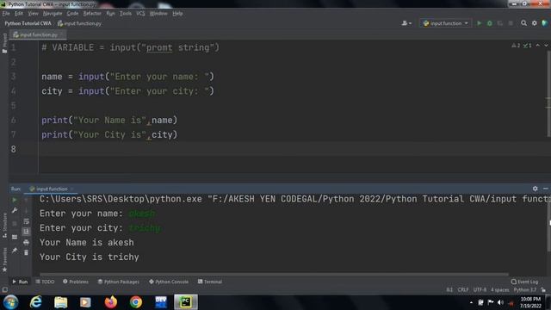Open the Event Log

(524, 282)
